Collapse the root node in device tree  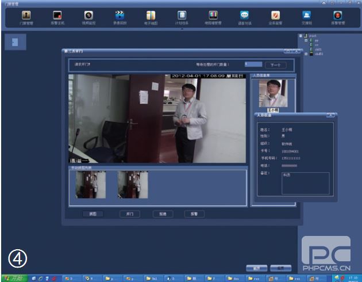[301, 36]
